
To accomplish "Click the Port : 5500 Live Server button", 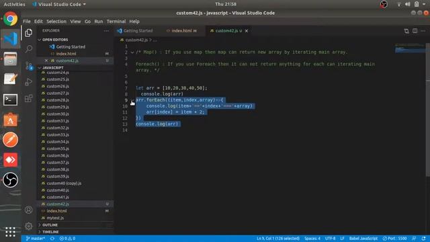I will click(394, 239).
